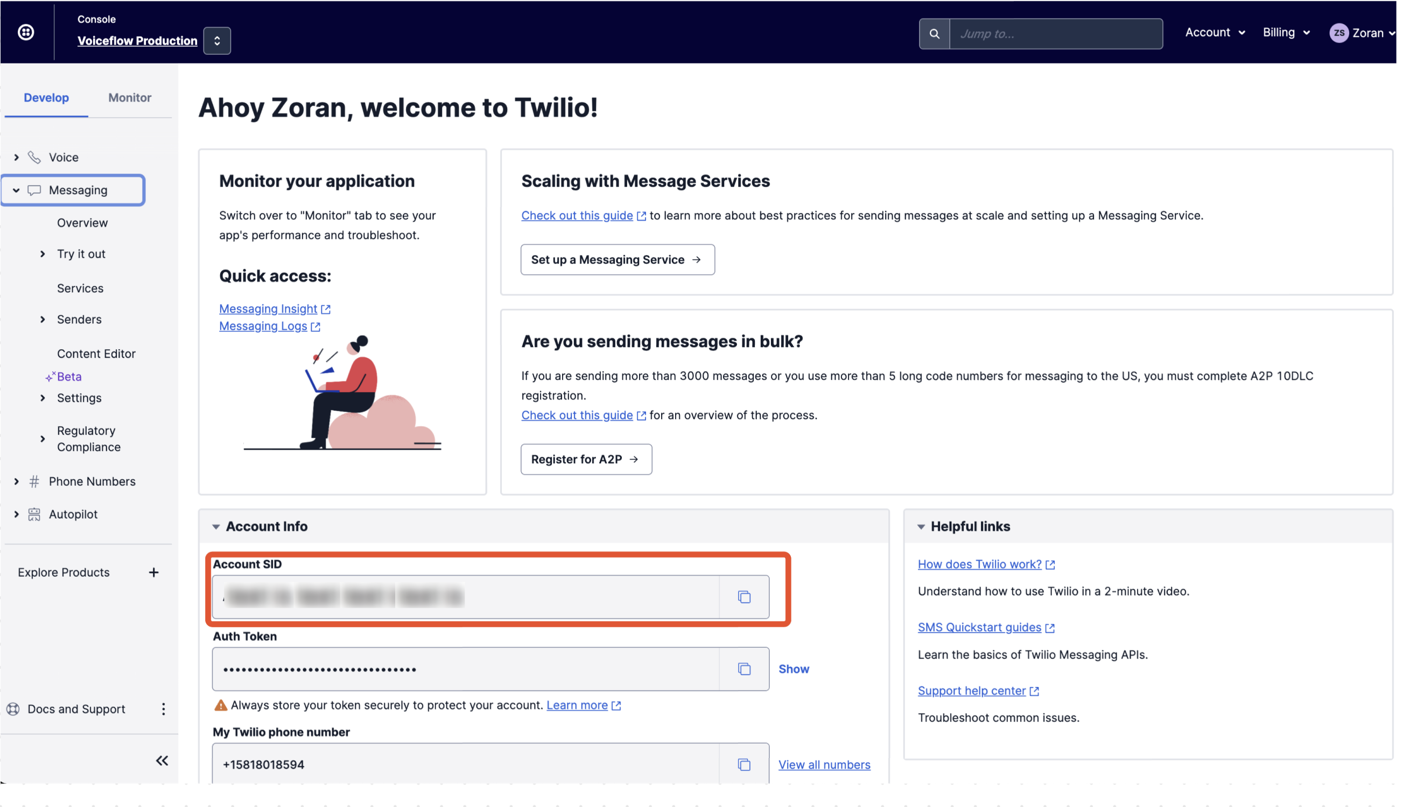Open the Messaging Logs link
Viewport: 1403px width, 807px height.
(x=263, y=326)
